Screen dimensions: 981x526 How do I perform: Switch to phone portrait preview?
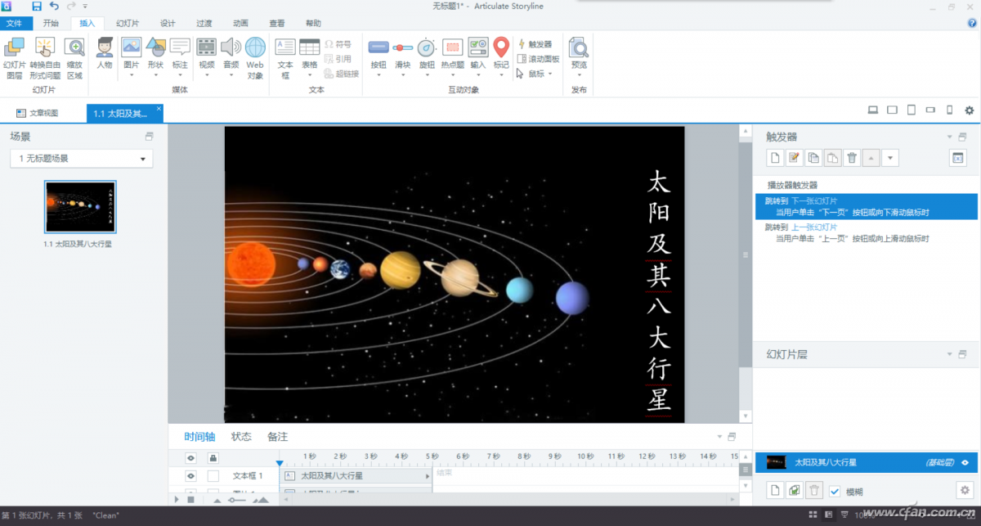pyautogui.click(x=950, y=110)
